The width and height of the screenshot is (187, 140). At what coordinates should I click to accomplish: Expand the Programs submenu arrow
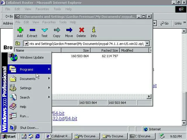point(49,69)
